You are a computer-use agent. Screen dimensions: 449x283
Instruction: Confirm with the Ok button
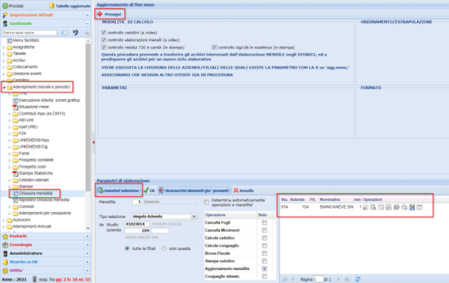[149, 191]
